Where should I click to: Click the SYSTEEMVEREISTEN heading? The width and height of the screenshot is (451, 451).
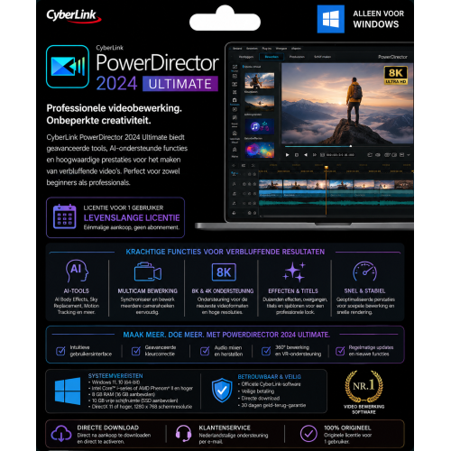[x=115, y=376]
